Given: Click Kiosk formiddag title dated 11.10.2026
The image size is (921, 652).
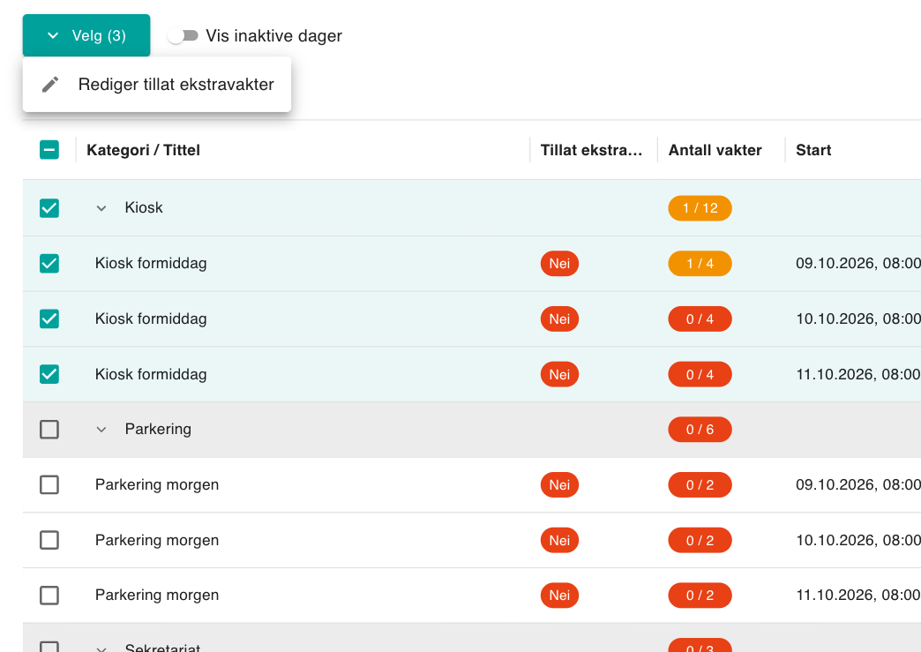Looking at the screenshot, I should click(x=151, y=374).
